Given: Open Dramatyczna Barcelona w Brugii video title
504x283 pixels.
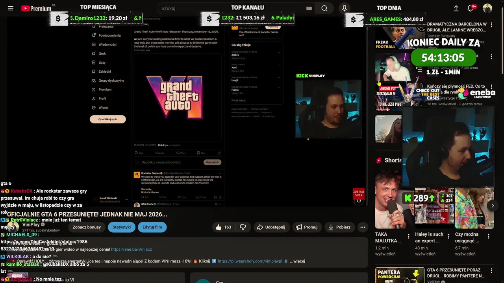Looking at the screenshot, I should point(457,27).
